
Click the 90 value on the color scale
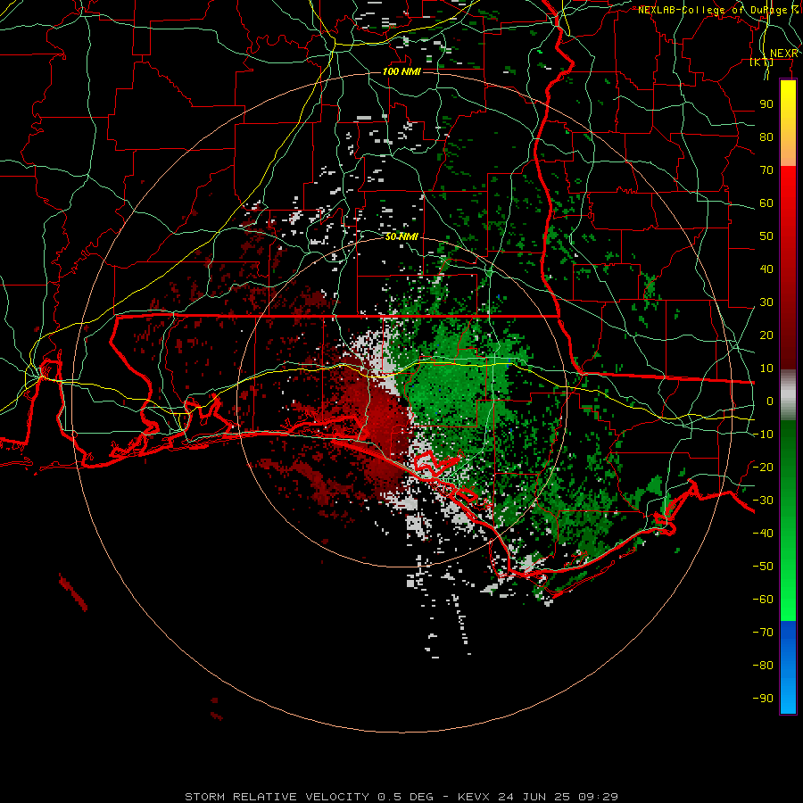click(766, 104)
